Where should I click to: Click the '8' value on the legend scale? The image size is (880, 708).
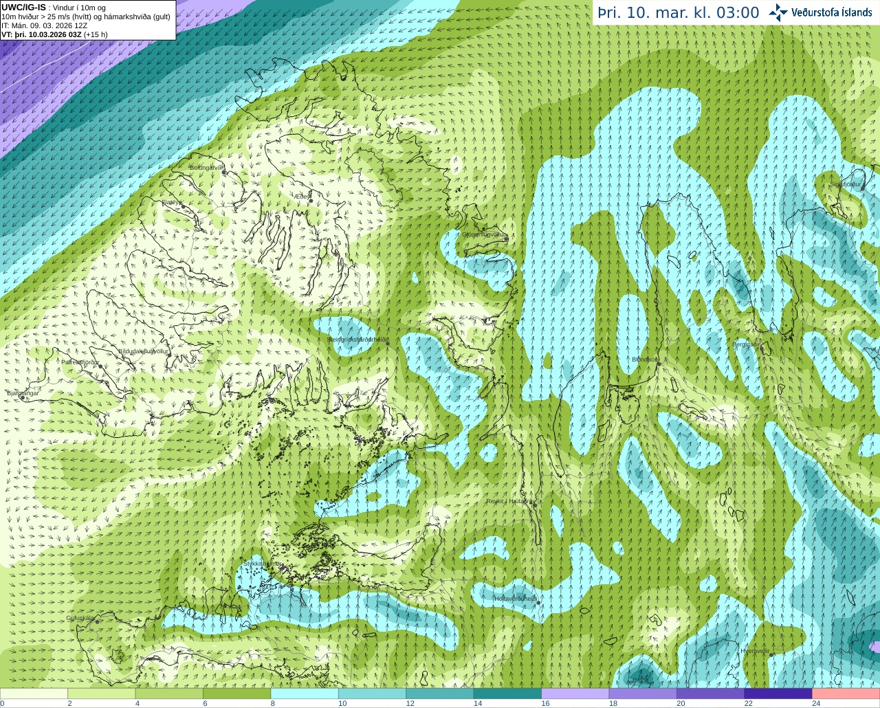[x=273, y=703]
